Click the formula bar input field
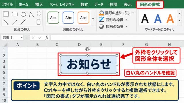 [117, 37]
